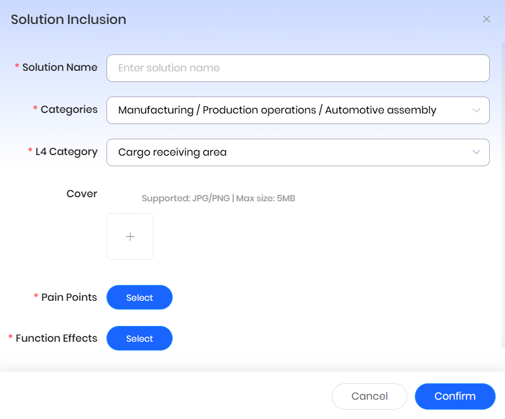Click the dialog's vertical scrollbar

pyautogui.click(x=503, y=193)
